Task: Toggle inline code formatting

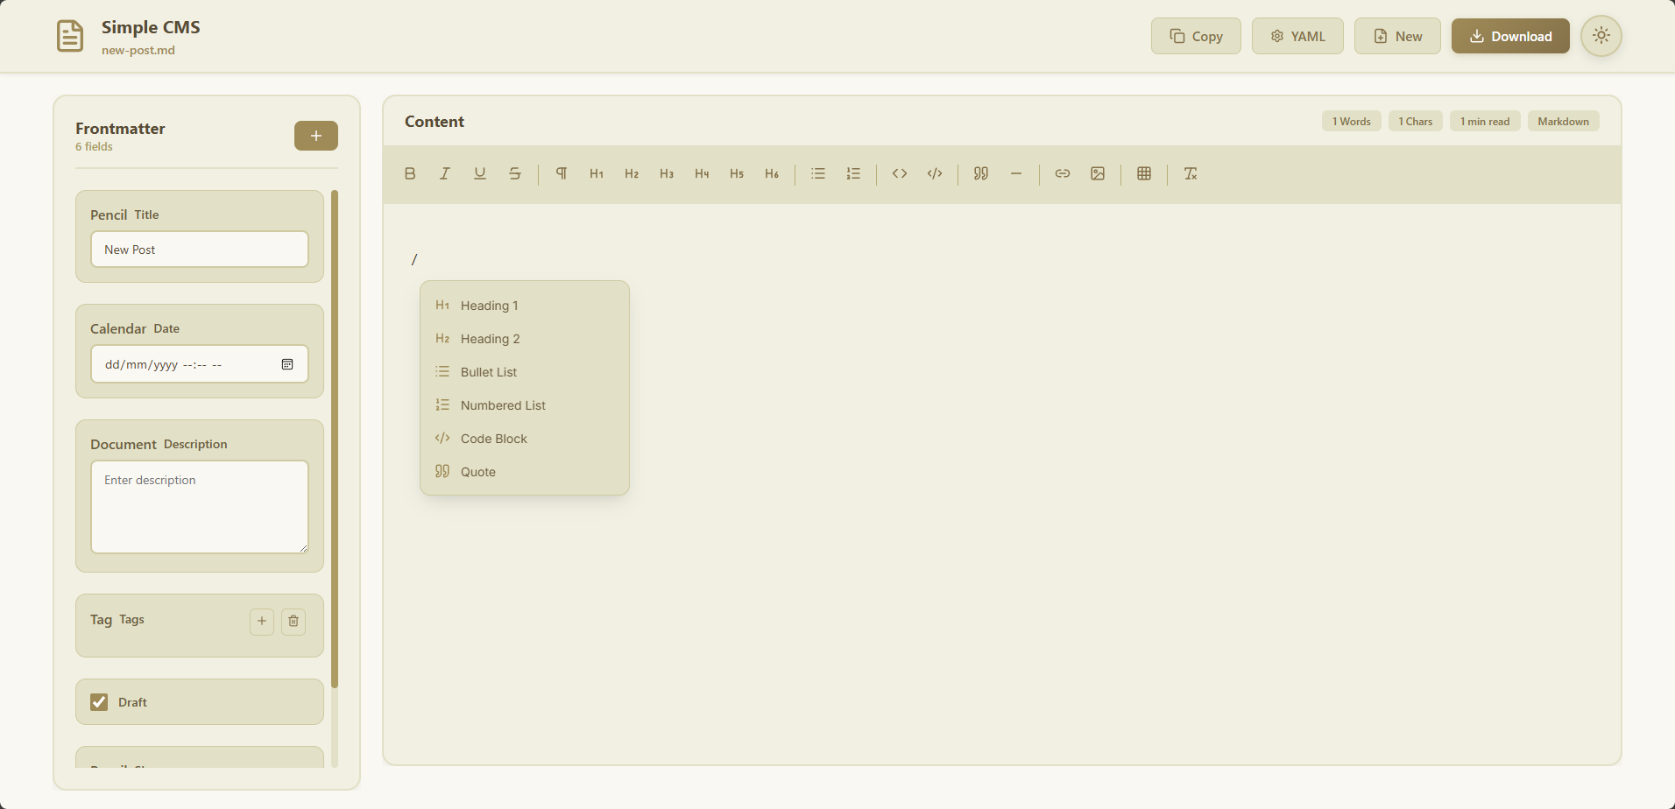Action: [899, 173]
